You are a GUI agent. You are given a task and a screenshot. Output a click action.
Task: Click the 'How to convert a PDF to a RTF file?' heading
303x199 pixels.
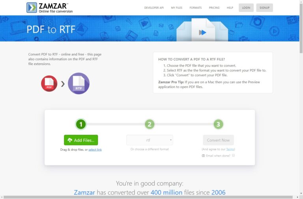pos(191,59)
